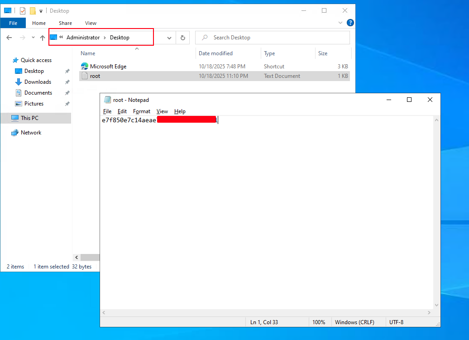Image resolution: width=469 pixels, height=340 pixels.
Task: Sort by the Size column header
Action: 323,53
